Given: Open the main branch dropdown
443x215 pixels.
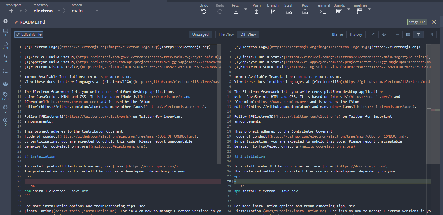Looking at the screenshot, I should 97,11.
